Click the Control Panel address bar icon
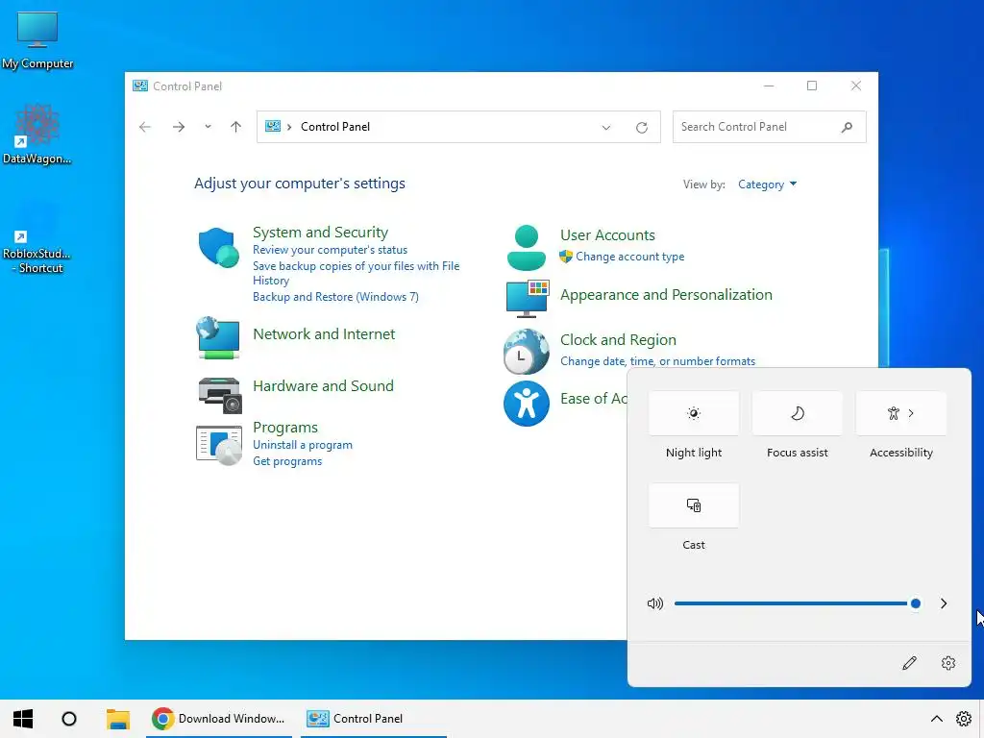This screenshot has width=984, height=738. point(272,126)
